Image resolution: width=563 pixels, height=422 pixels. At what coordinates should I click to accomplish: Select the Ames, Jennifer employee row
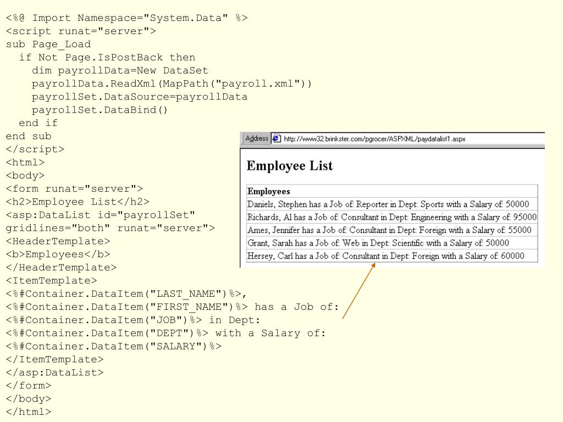392,230
